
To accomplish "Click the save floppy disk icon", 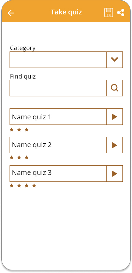I will pyautogui.click(x=108, y=13).
